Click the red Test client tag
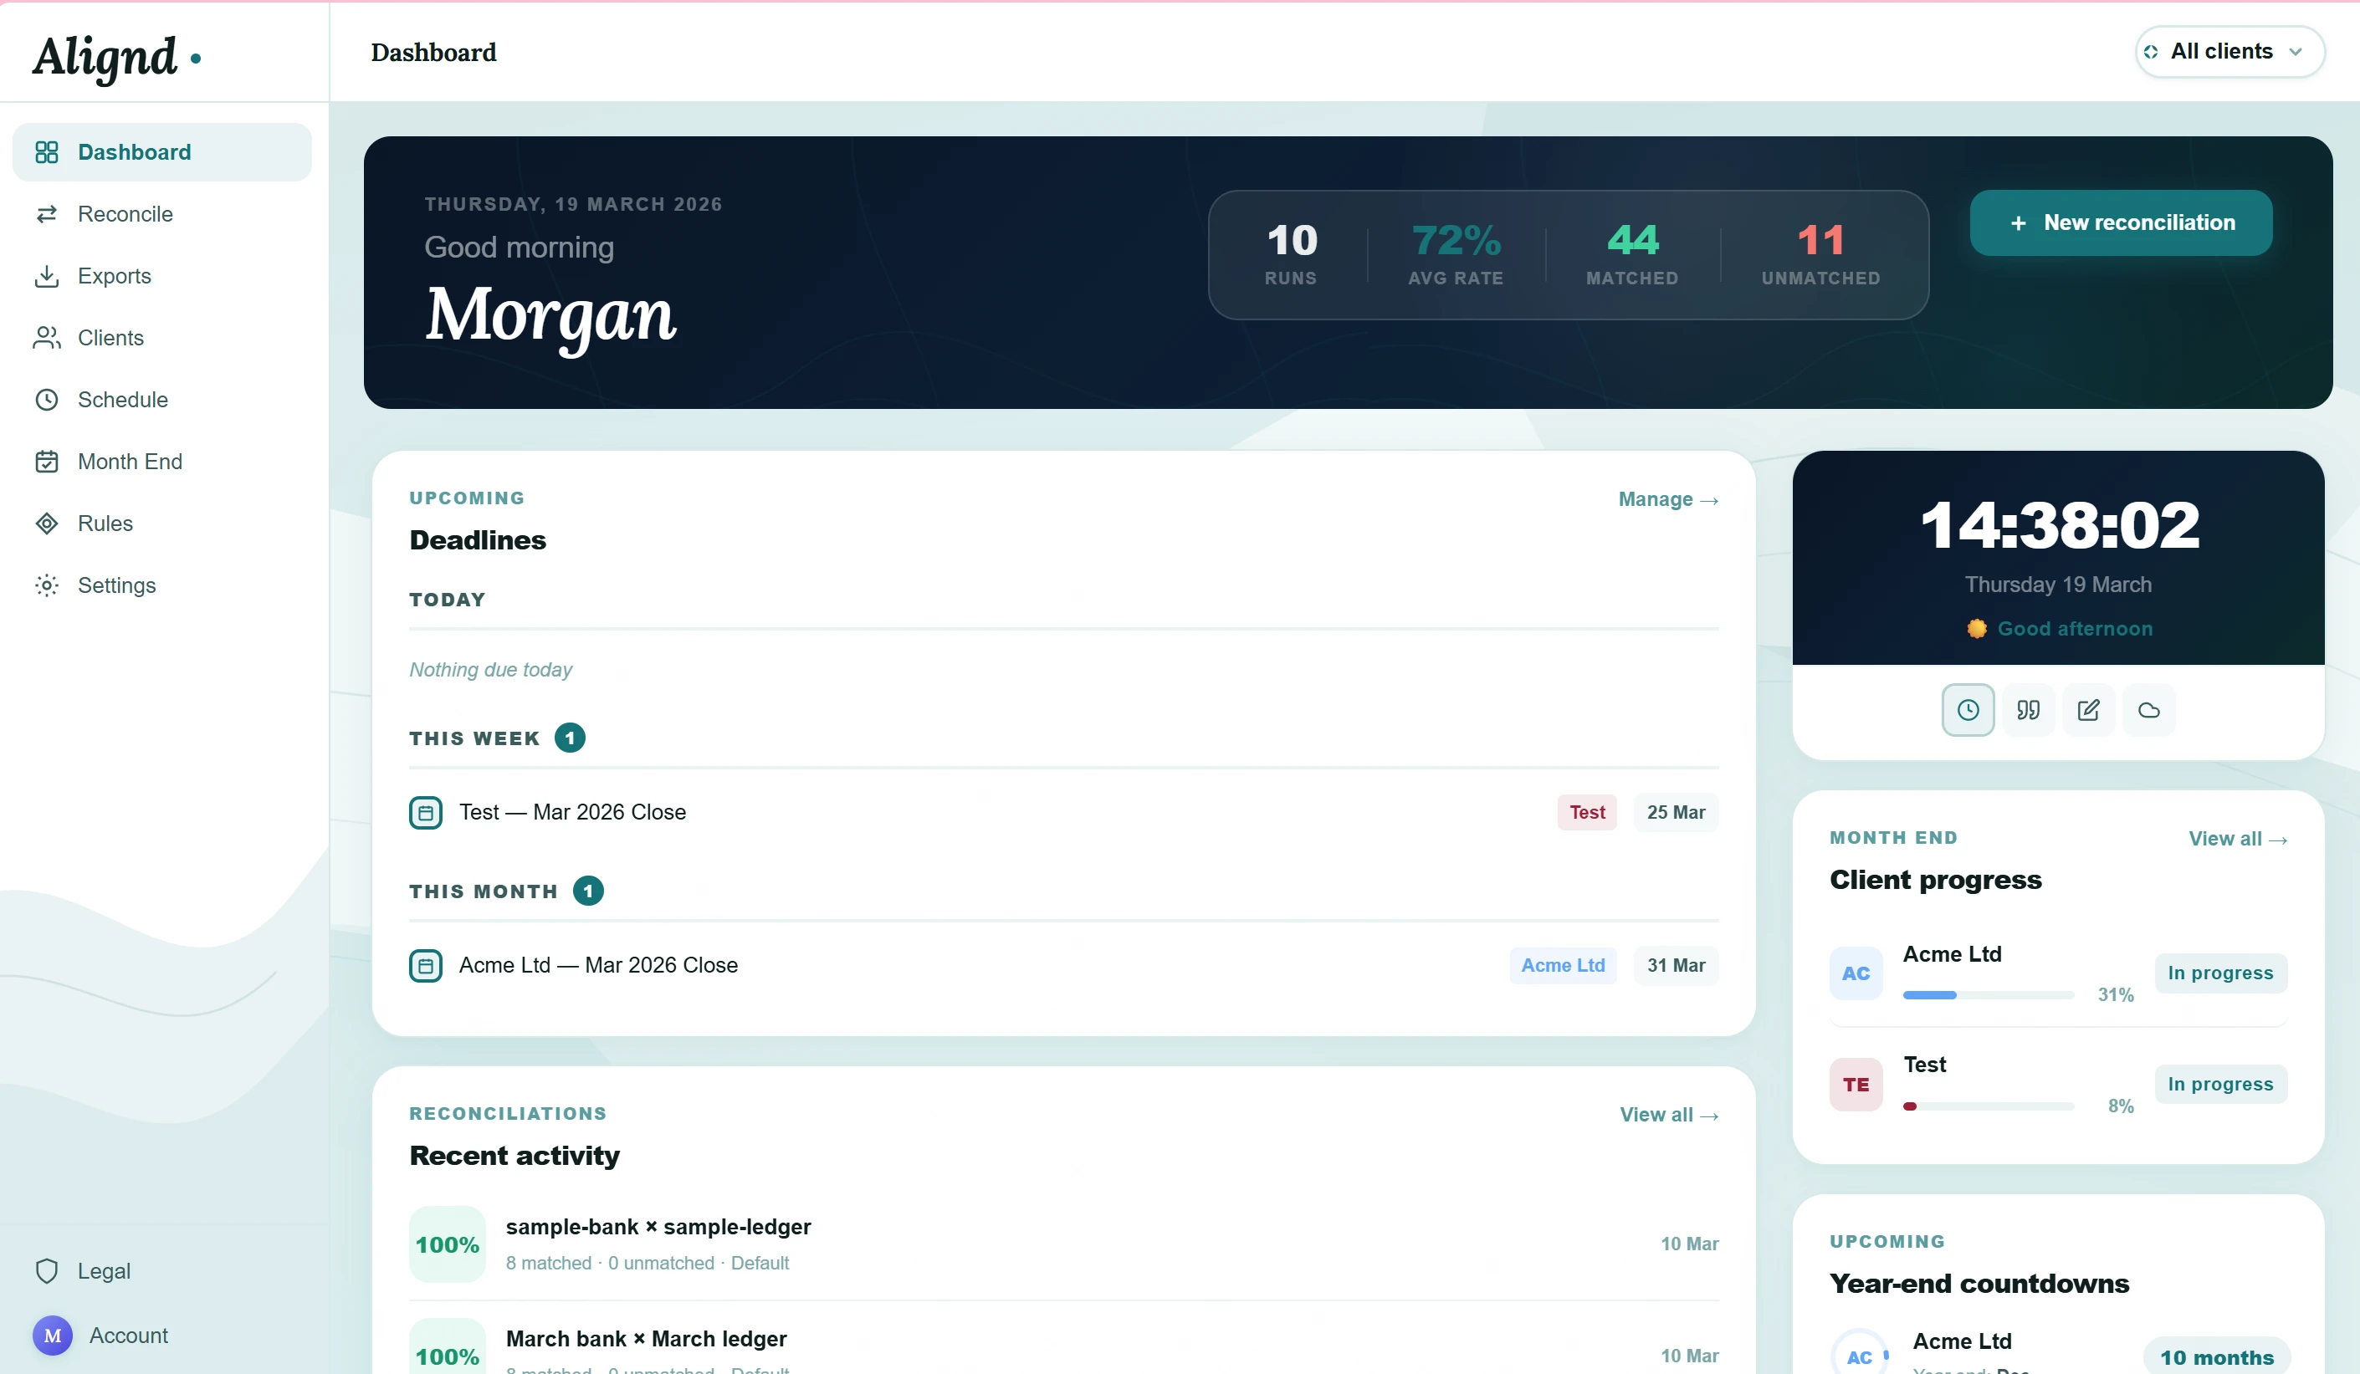The image size is (2360, 1374). [1586, 812]
